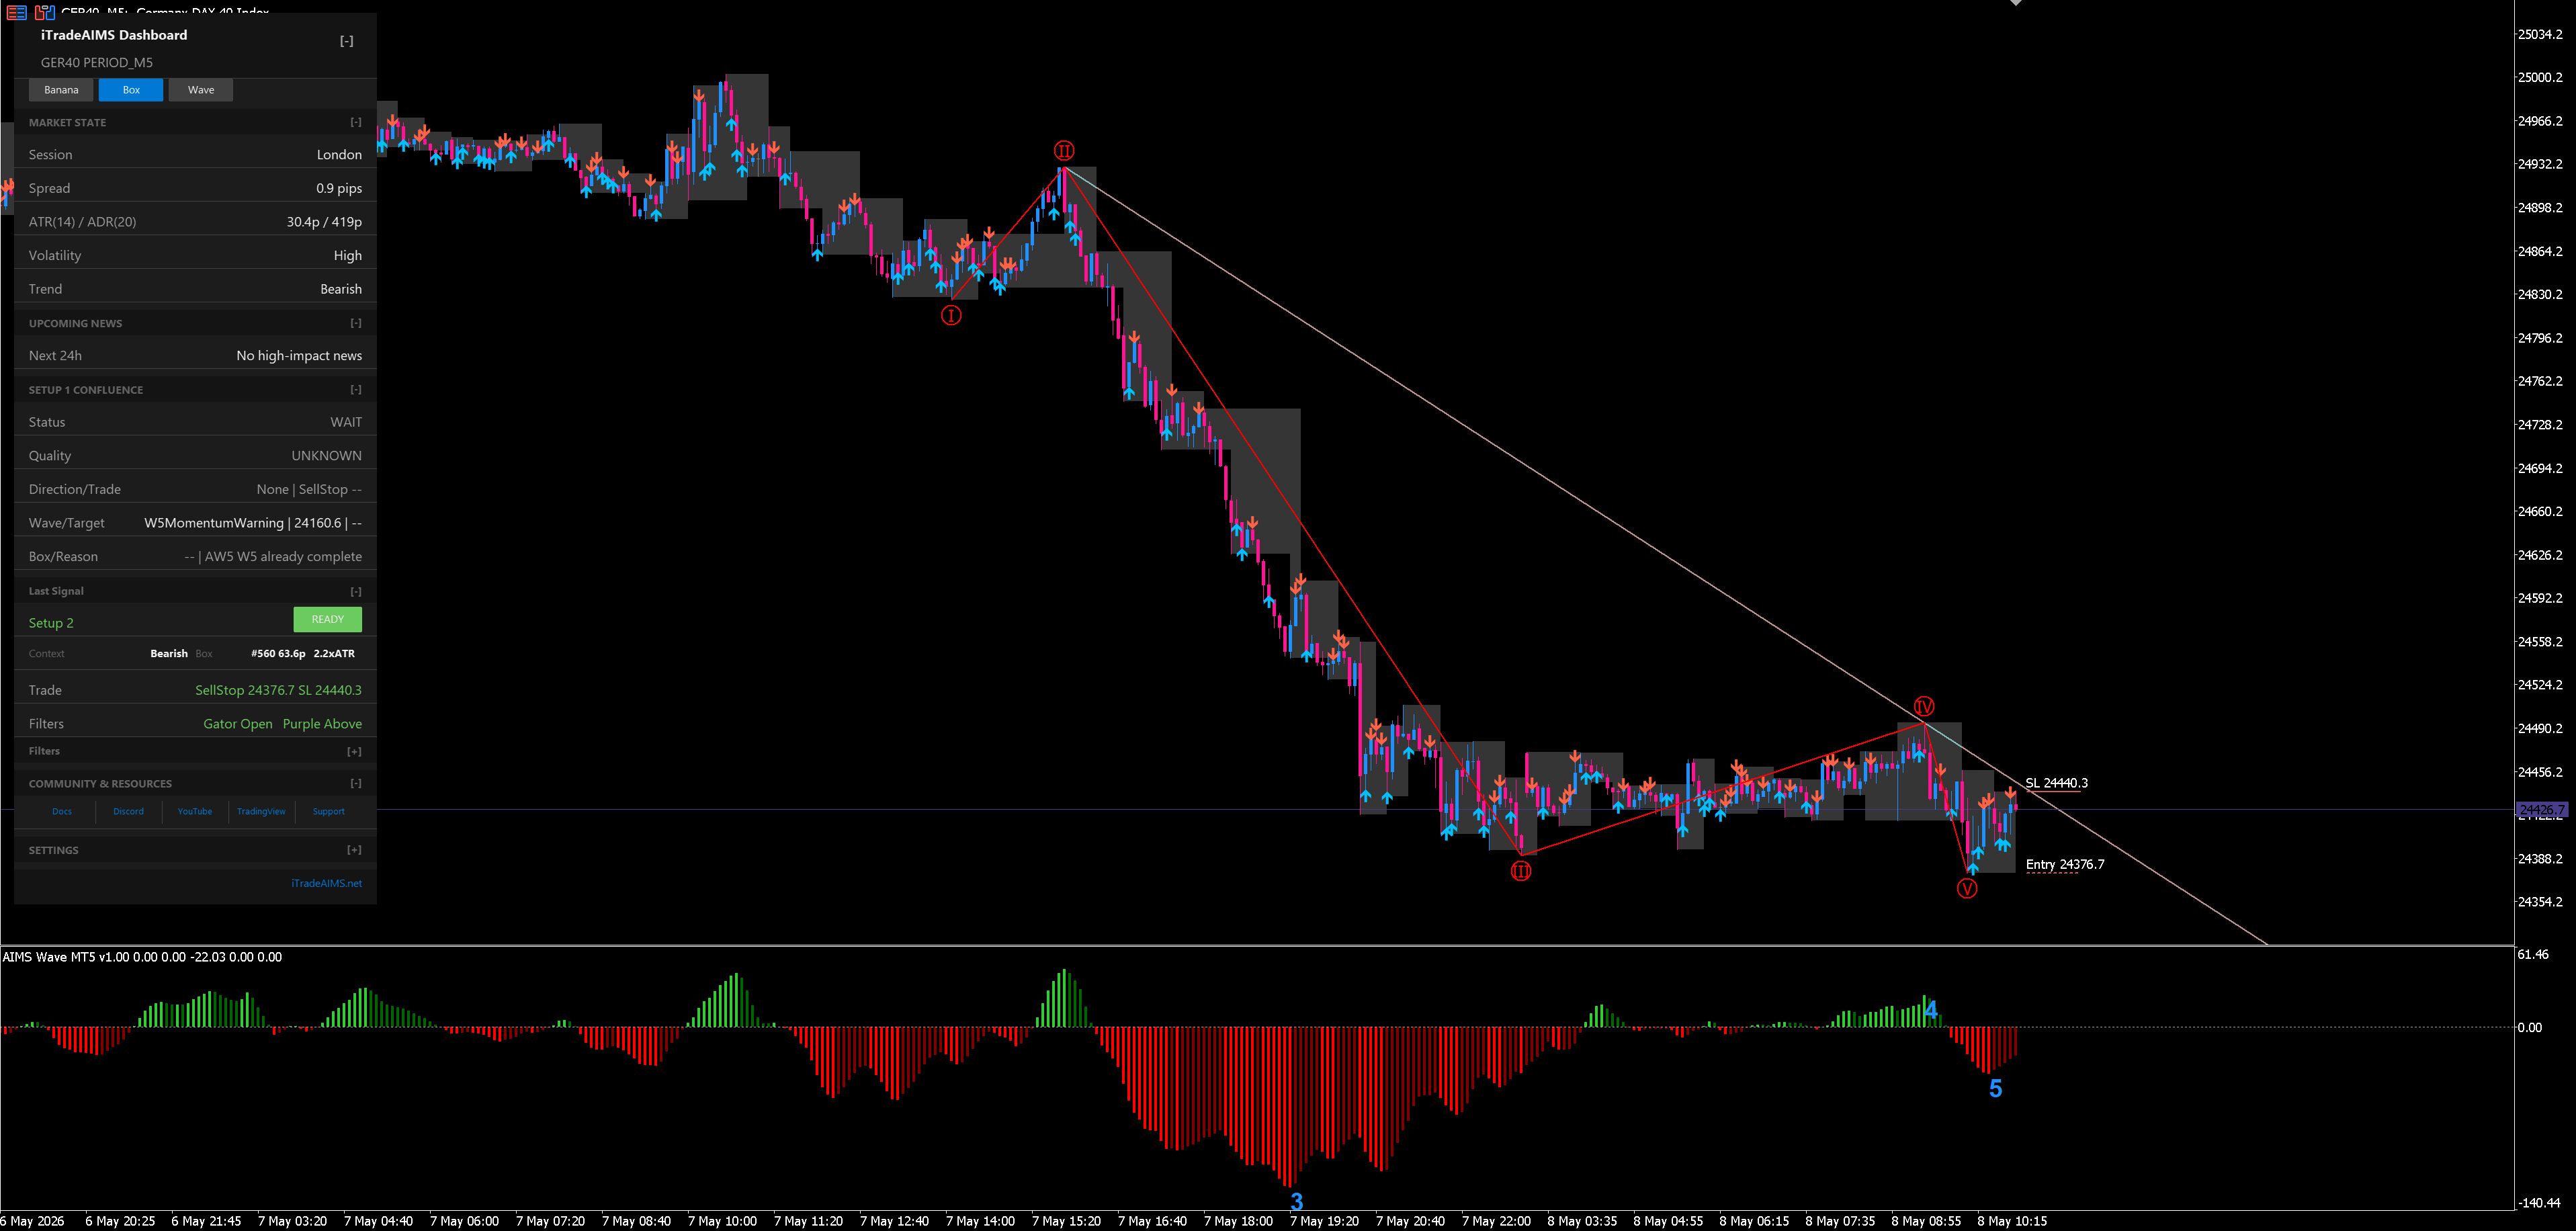Collapse the Upcoming News section
Viewport: 2576px width, 1231px height.
356,323
